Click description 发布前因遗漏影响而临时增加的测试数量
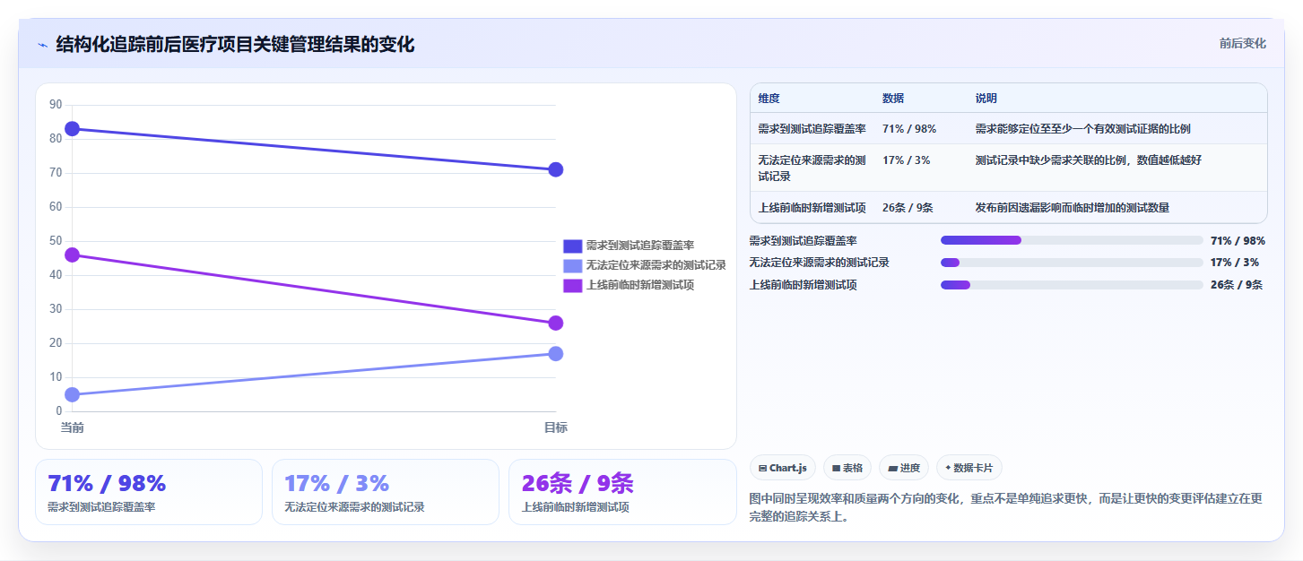 [x=1073, y=208]
